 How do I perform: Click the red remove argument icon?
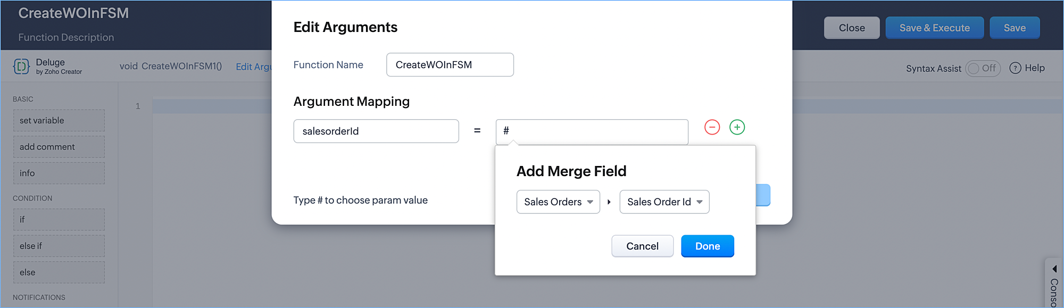click(x=712, y=127)
